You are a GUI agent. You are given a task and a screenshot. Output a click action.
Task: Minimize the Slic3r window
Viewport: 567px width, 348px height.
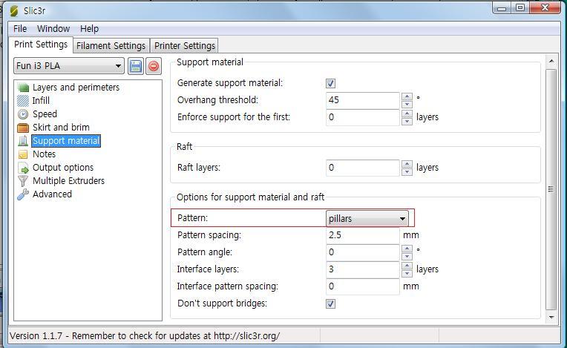502,8
